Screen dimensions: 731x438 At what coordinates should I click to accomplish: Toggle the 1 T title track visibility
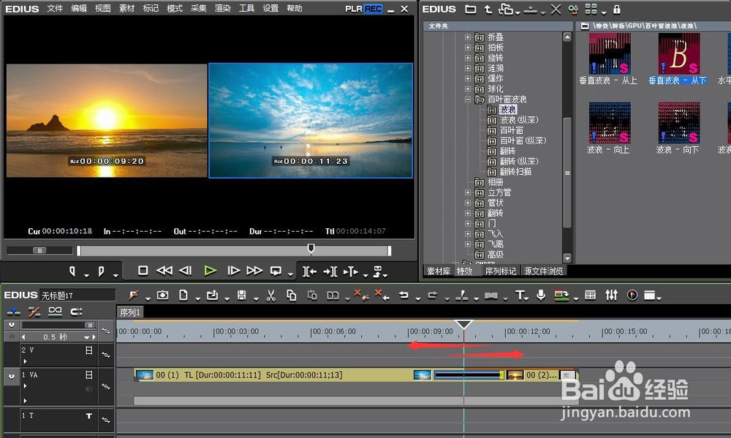point(89,415)
